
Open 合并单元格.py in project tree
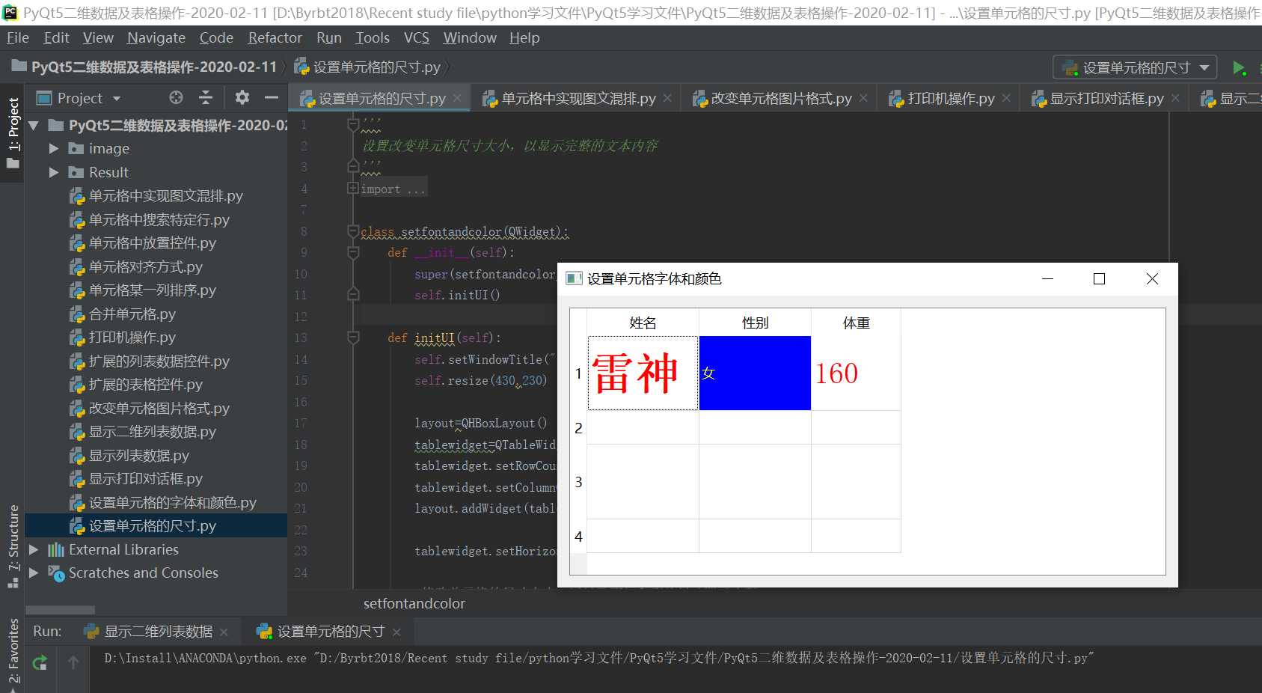pos(132,314)
